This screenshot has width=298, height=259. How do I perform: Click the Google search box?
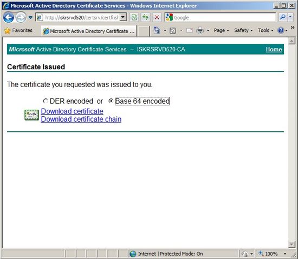click(x=221, y=17)
